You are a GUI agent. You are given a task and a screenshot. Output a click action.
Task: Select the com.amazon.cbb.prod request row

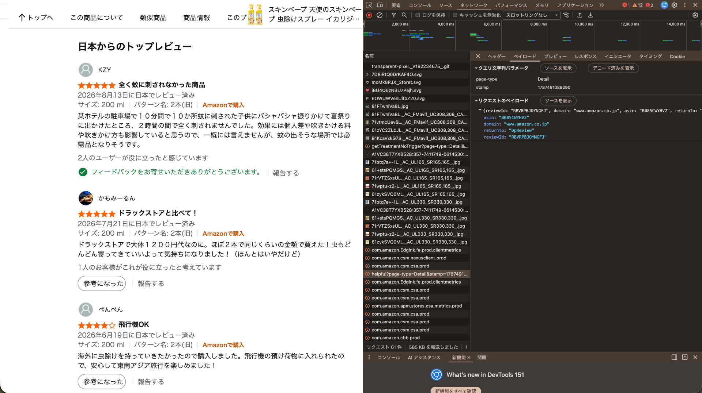416,338
